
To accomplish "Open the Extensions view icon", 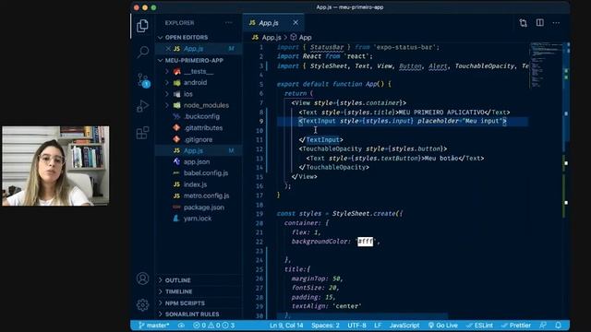I will [x=142, y=133].
